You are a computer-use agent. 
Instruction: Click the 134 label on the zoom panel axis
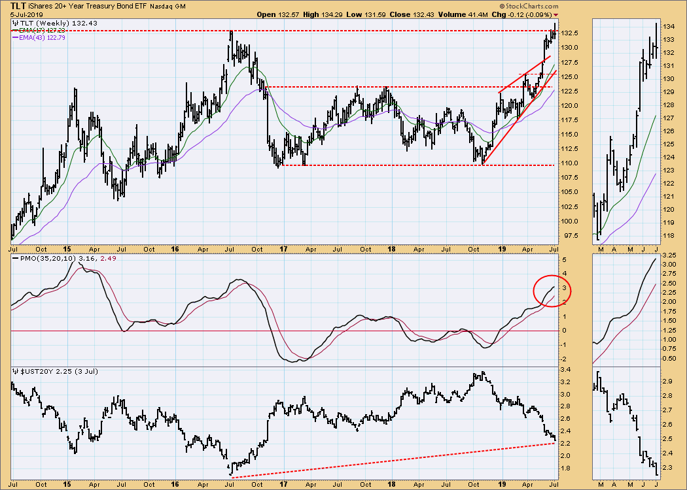point(668,27)
